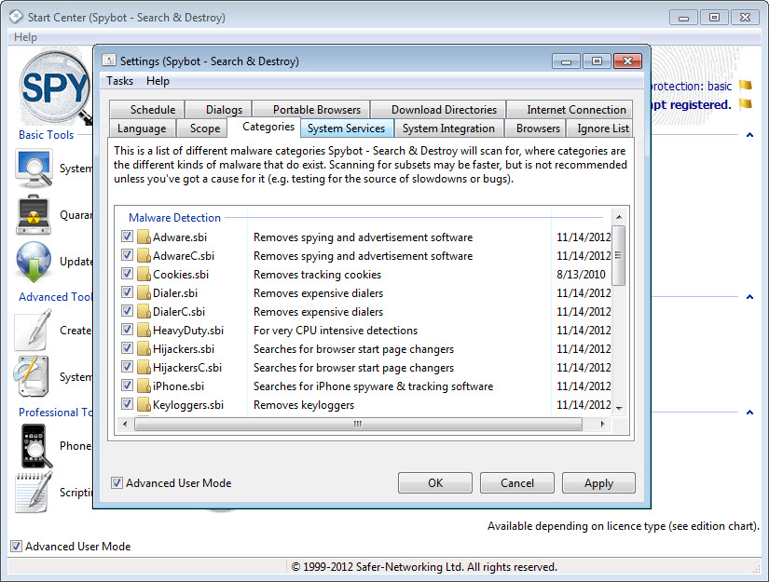Click the vertical scrollbar up arrow
Screen dimensions: 769x582
(x=619, y=217)
